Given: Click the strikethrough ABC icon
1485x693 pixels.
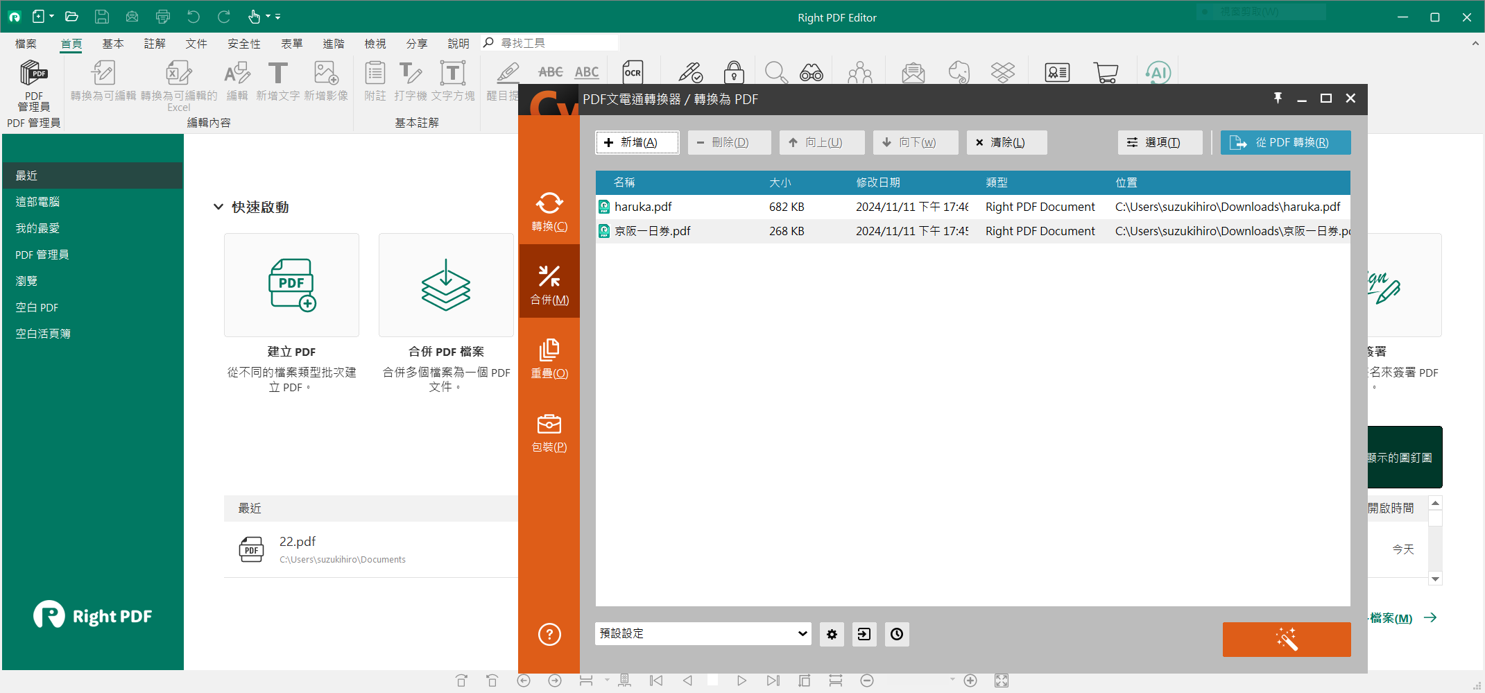Looking at the screenshot, I should (551, 72).
